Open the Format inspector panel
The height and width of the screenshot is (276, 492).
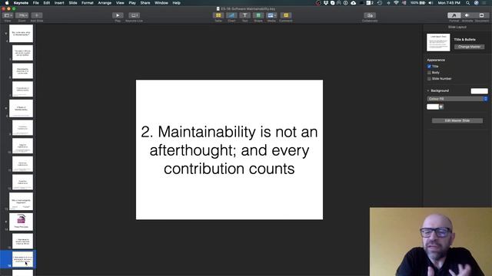pos(454,15)
